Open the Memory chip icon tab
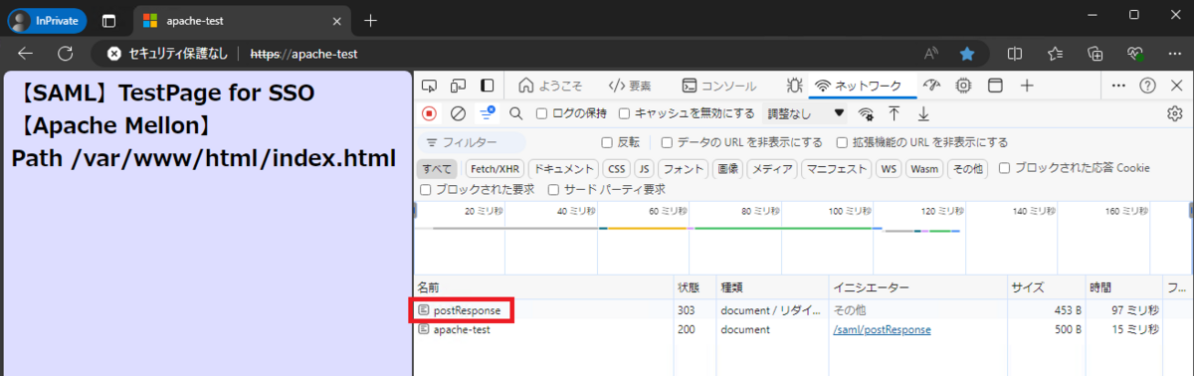The image size is (1194, 376). 963,86
